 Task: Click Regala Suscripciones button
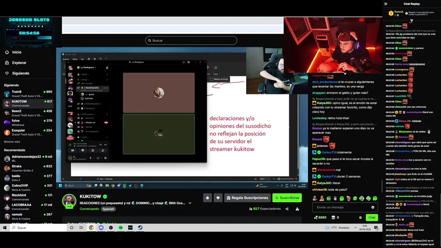point(247,198)
